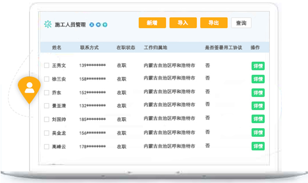The image size is (308, 183).
Task: Click 在职 status in 吴金龙 row
Action: tap(122, 133)
